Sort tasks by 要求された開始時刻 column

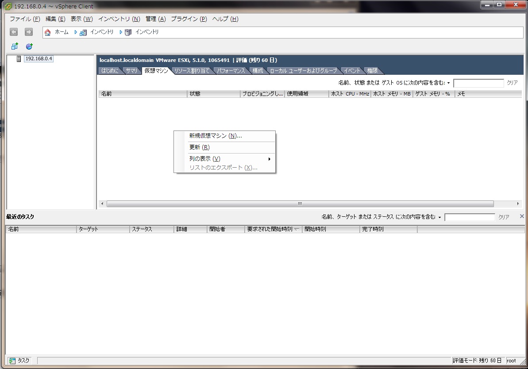coord(273,229)
